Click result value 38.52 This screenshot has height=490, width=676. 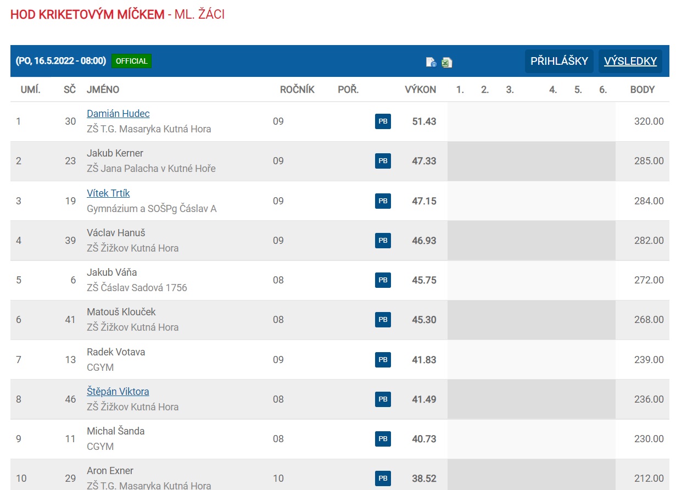[x=424, y=478]
